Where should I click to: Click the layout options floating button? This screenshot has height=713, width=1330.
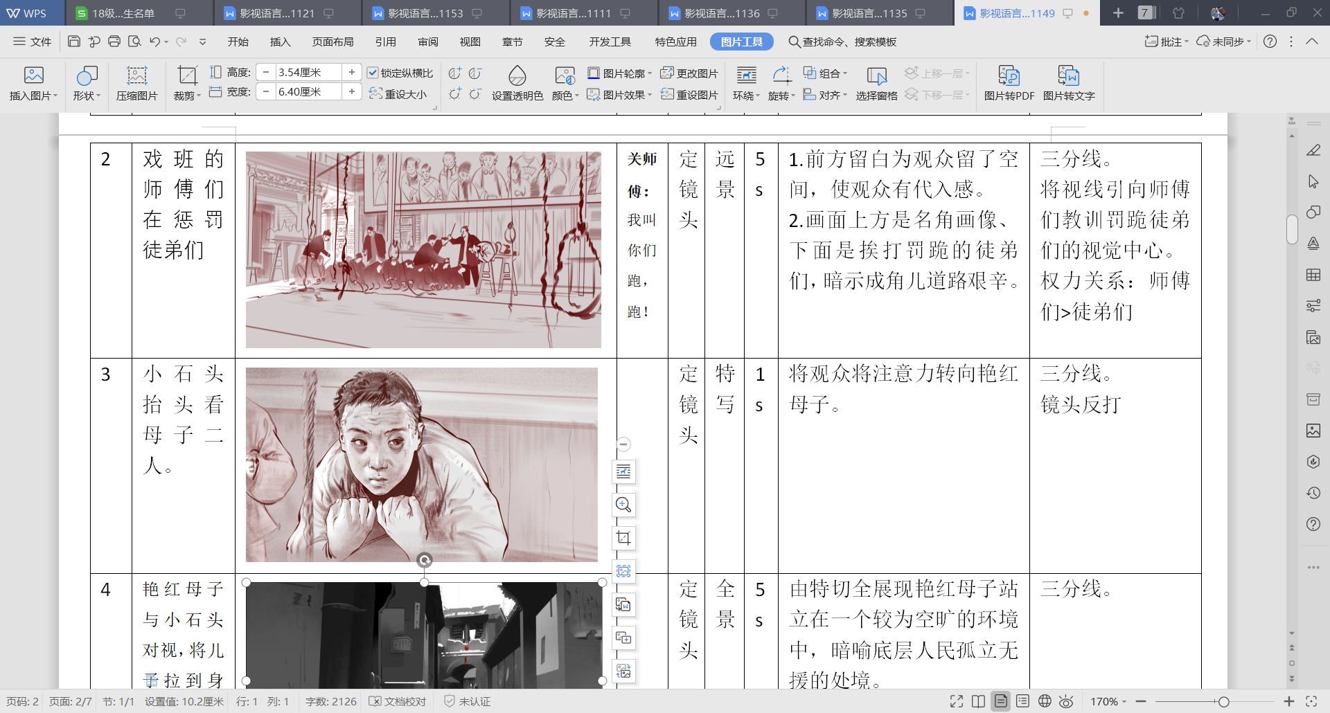623,471
